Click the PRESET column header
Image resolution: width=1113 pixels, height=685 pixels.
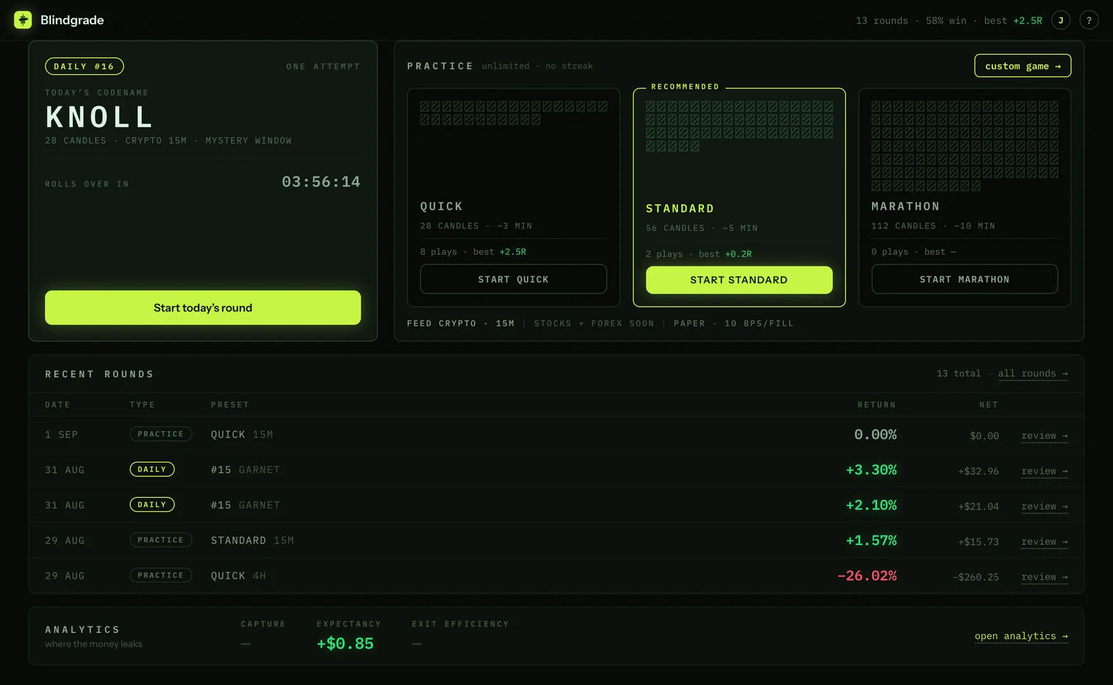coord(230,405)
